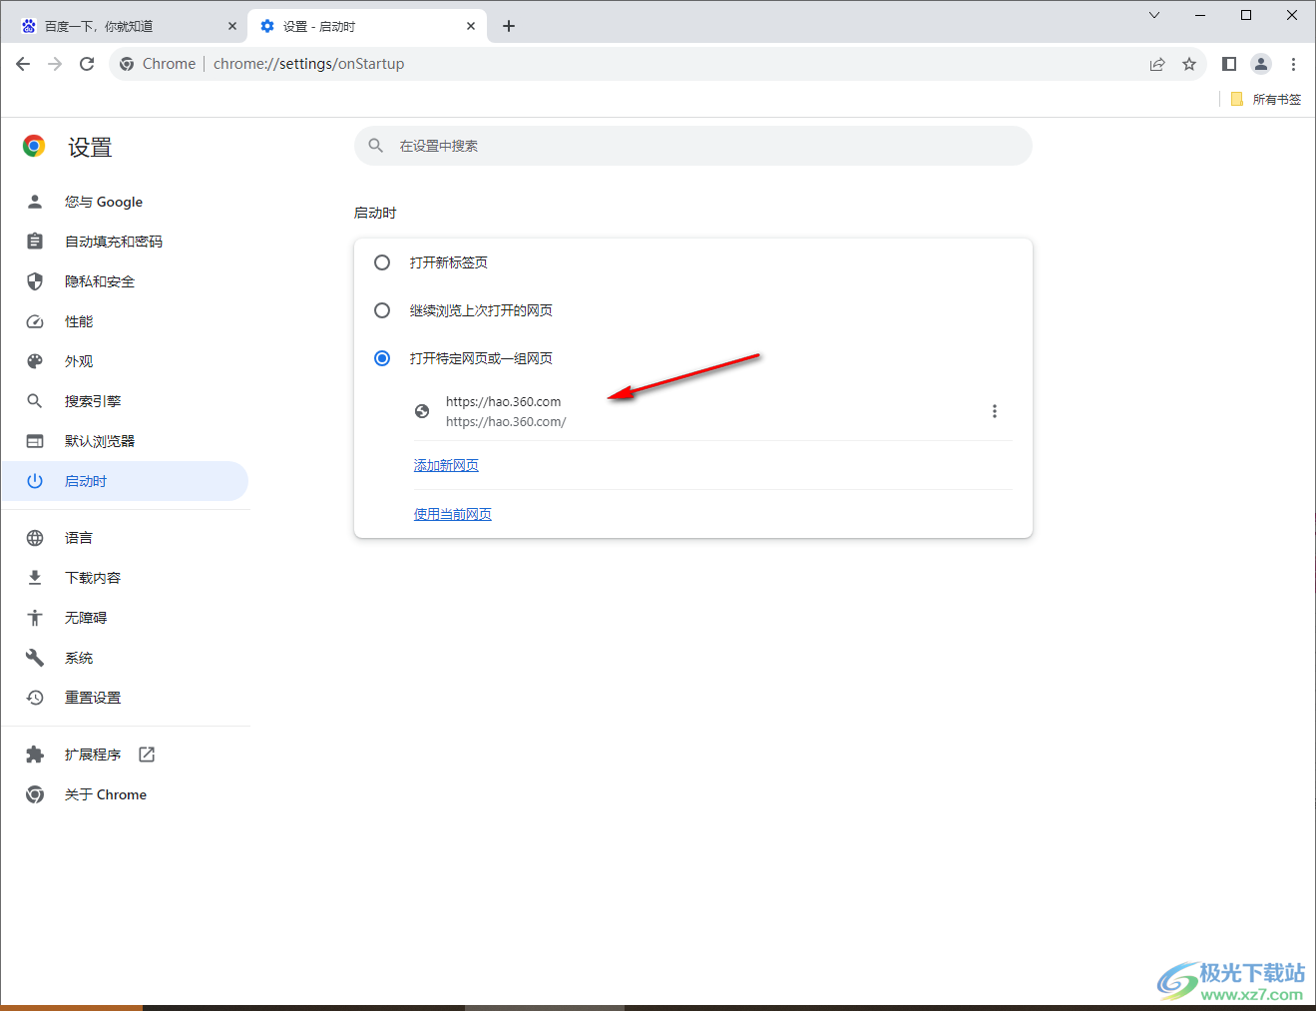The width and height of the screenshot is (1316, 1011).
Task: Open 无障碍 settings section
Action: coord(125,618)
